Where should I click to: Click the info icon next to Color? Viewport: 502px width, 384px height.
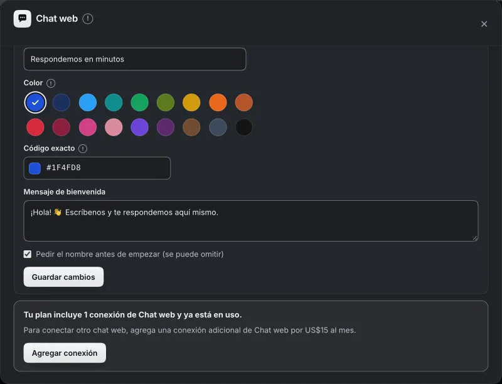(51, 83)
